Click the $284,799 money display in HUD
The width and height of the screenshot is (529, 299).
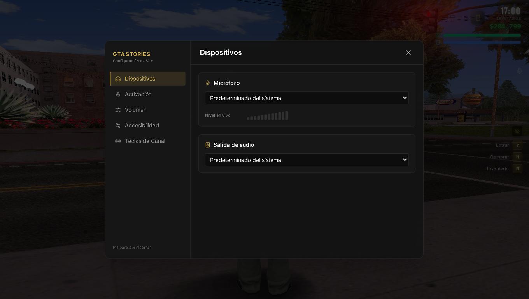(505, 26)
